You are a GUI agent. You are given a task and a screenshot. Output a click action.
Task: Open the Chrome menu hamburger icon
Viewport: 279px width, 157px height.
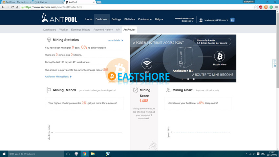pos(276,7)
